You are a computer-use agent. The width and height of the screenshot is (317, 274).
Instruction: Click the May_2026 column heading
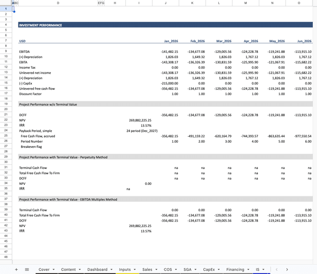click(277, 41)
